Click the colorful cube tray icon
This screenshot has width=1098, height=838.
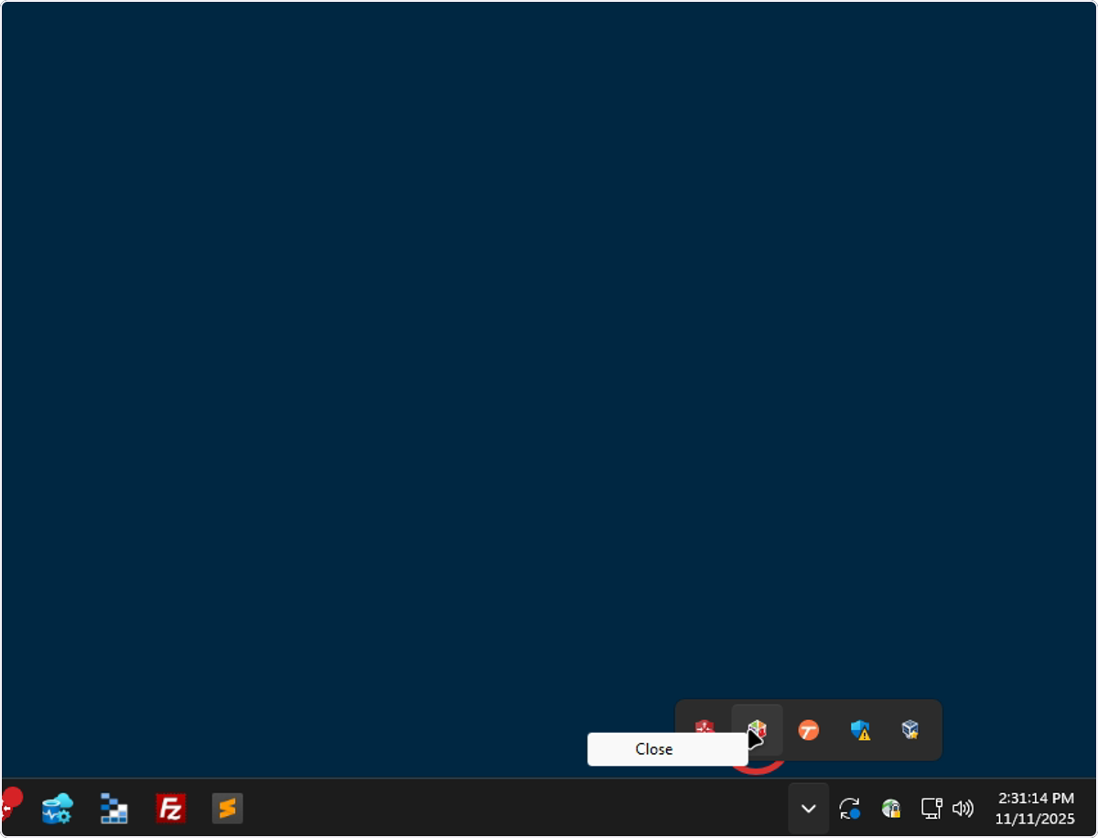tap(757, 730)
